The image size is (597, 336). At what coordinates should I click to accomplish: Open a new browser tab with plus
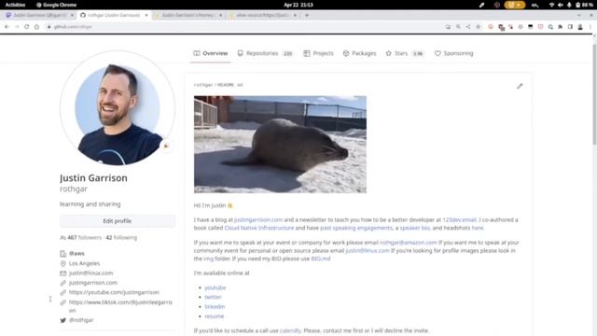(307, 15)
